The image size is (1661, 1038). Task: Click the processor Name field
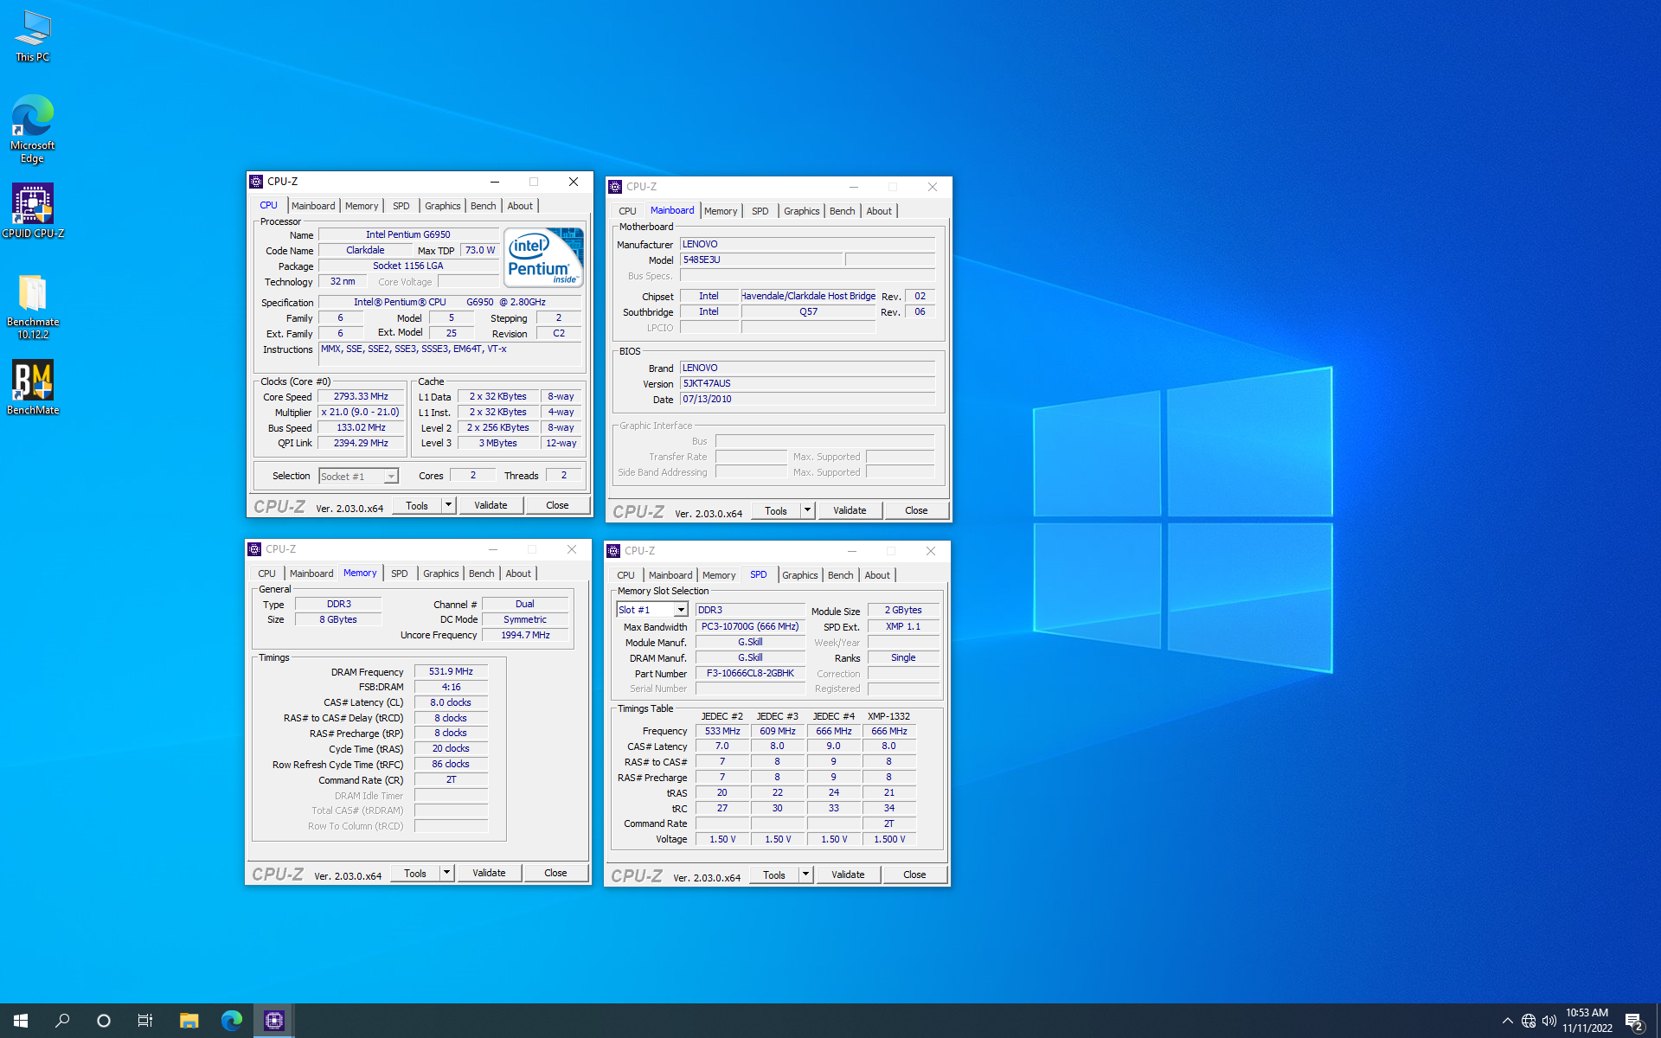(x=408, y=234)
